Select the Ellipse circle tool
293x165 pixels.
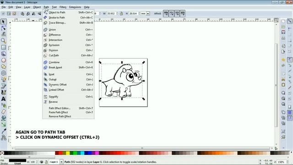[x=3, y=60]
